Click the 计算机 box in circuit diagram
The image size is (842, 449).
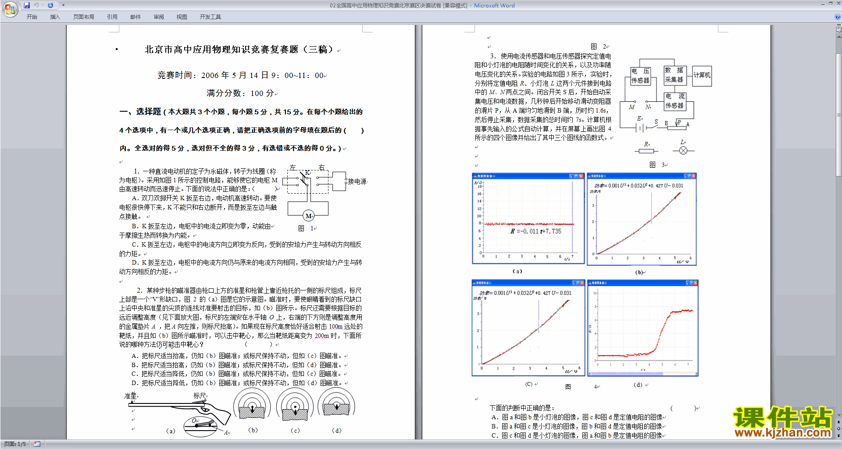pos(702,76)
